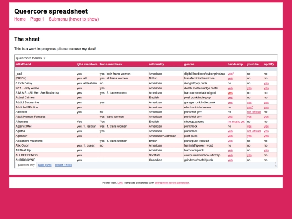This screenshot has width=292, height=219.
Task: Select the Canadian nationality cell
Action: tap(166, 160)
